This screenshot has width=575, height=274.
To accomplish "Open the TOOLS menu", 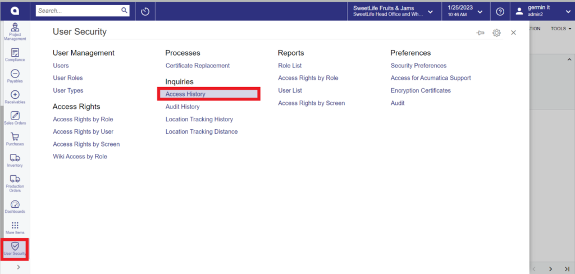I will (561, 29).
